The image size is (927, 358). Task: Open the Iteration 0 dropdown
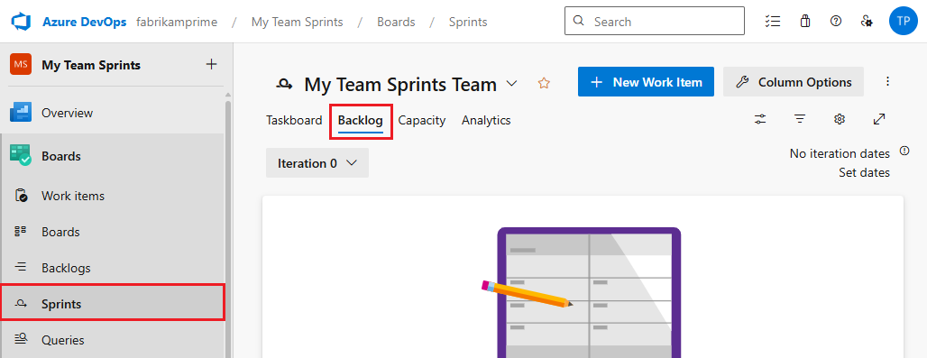317,163
